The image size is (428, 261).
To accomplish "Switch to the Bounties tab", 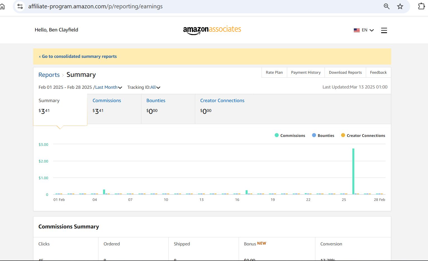I will pyautogui.click(x=168, y=109).
